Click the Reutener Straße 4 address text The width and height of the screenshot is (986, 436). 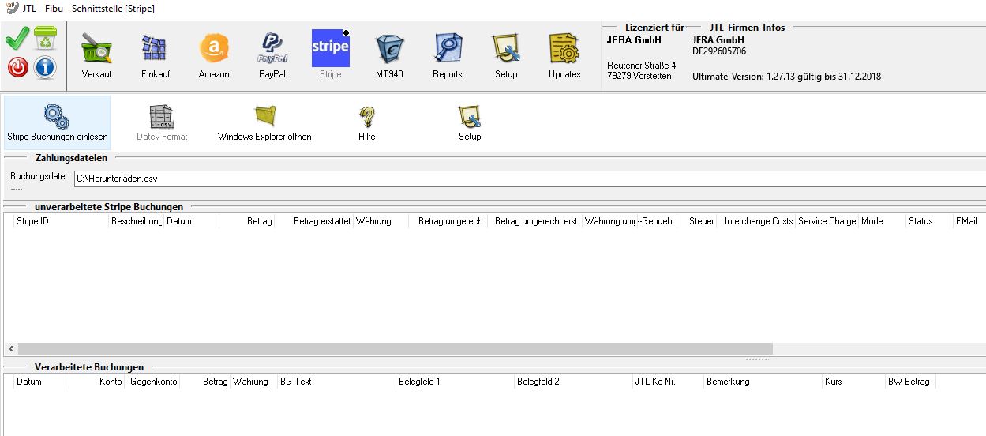[x=642, y=65]
